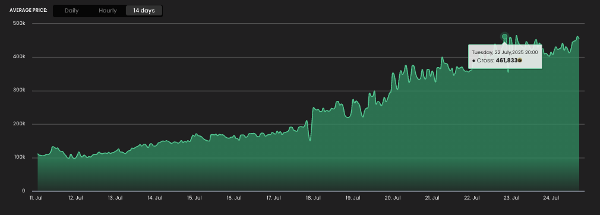
Task: Select the 14 days tab
Action: pos(144,11)
